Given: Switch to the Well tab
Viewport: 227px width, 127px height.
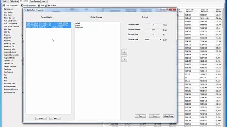Looking at the screenshot, I should click(5, 1).
